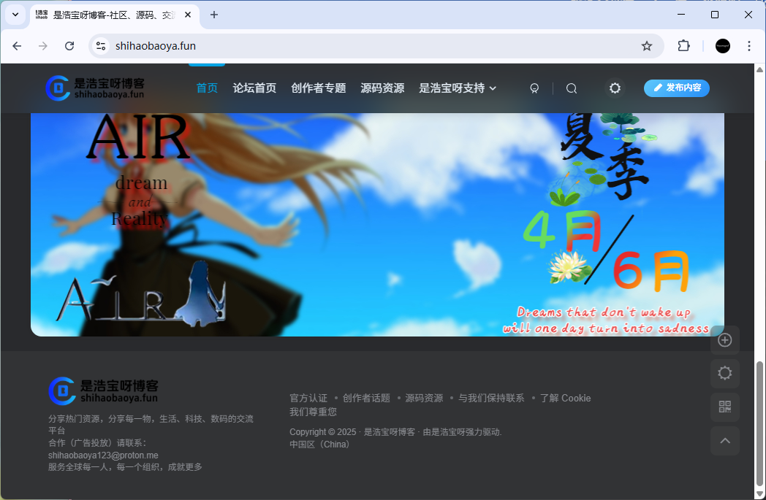The image size is (766, 500).
Task: Click the scrollbar up arrow
Action: point(759,69)
